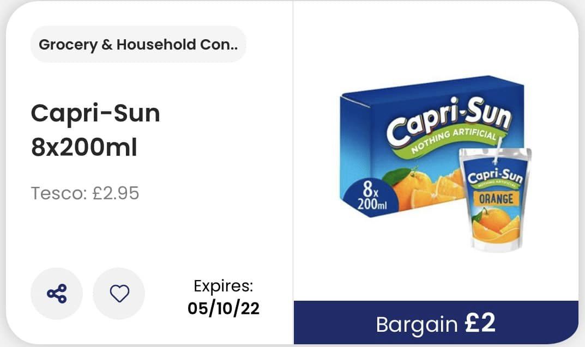
Task: Open the Grocery & Household category chip
Action: [138, 44]
